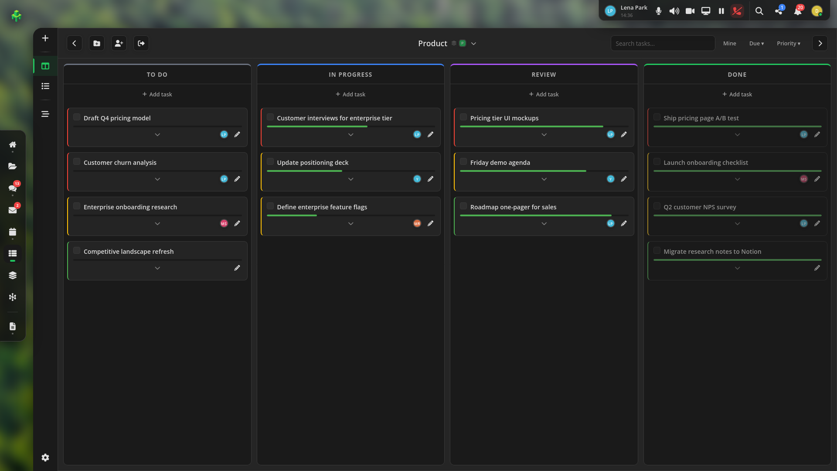Expand the Define enterprise feature flags card
Image resolution: width=837 pixels, height=471 pixels.
click(x=351, y=224)
